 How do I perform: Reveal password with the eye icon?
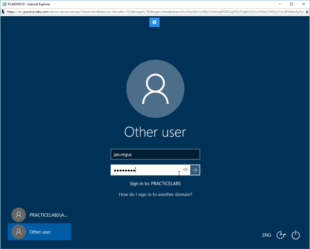point(185,170)
